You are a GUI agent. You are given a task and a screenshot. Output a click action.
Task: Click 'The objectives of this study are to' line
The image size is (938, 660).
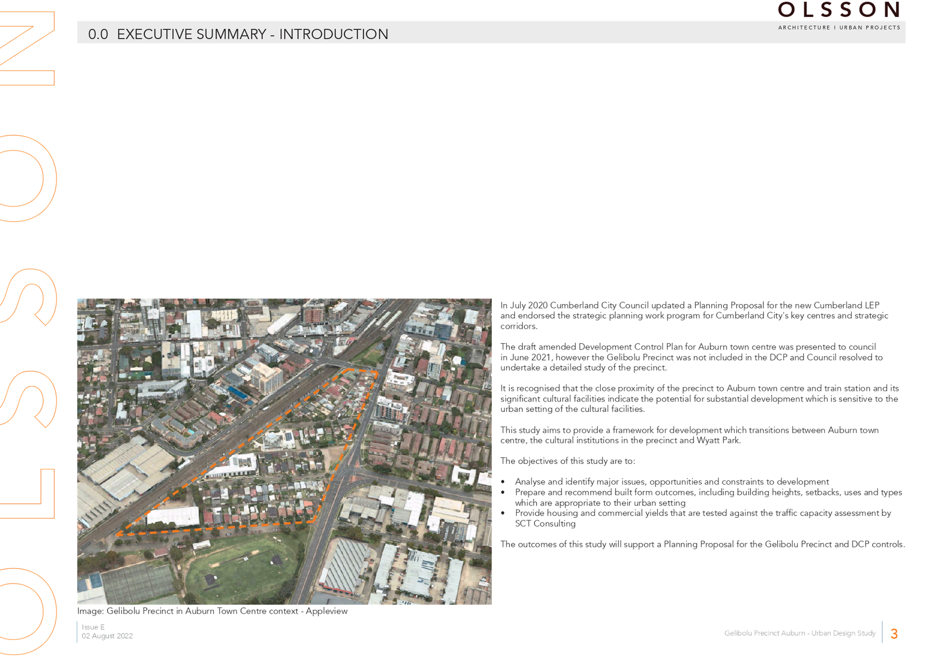[568, 461]
